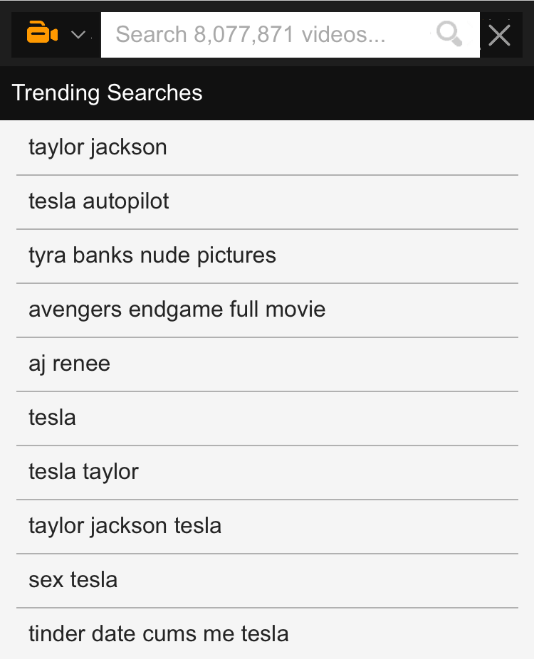This screenshot has width=534, height=659.
Task: Open the "taylor jackson tesla" suggestion
Action: click(125, 526)
